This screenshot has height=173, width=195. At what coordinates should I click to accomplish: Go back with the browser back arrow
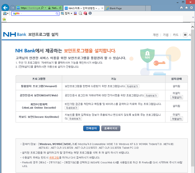tap(5, 8)
